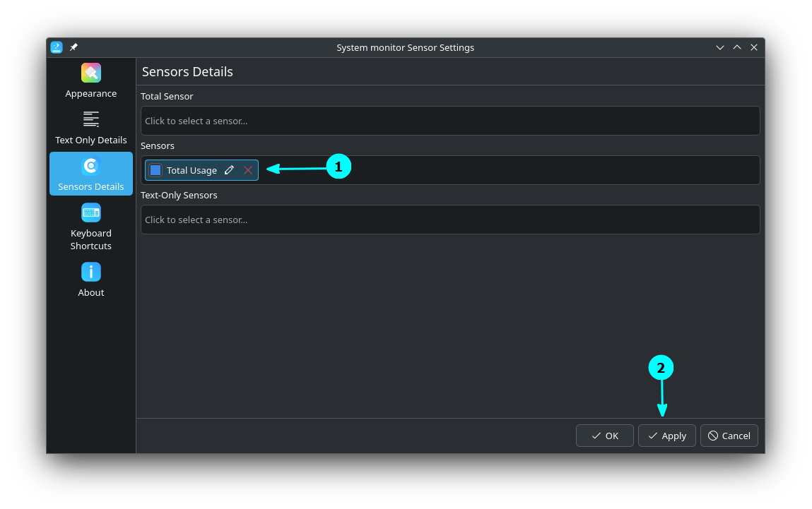Image resolution: width=812 pixels, height=509 pixels.
Task: Remove Total Usage sensor with red X icon
Action: (247, 170)
